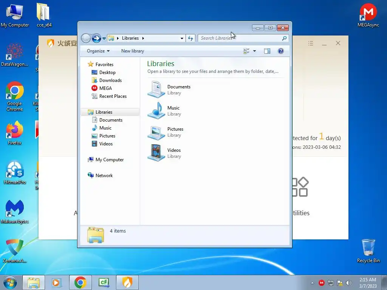Select the Documents library icon
Screen dimensions: 387x290
(x=156, y=89)
